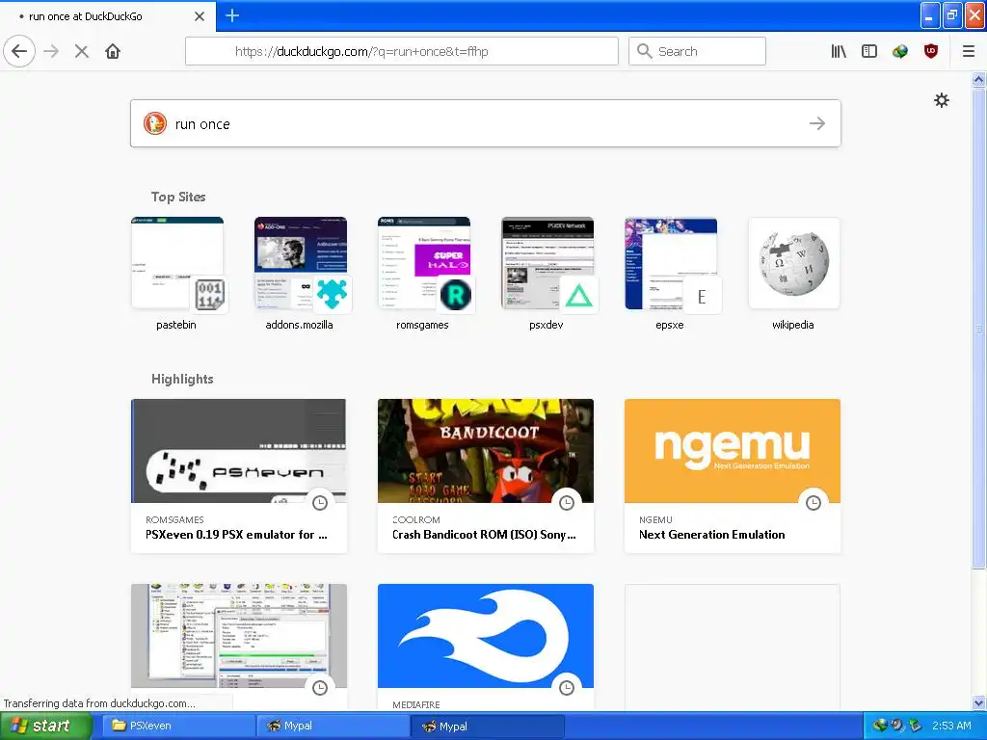This screenshot has height=740, width=987.
Task: Open Next Generation Emulation highlight card
Action: [x=733, y=476]
